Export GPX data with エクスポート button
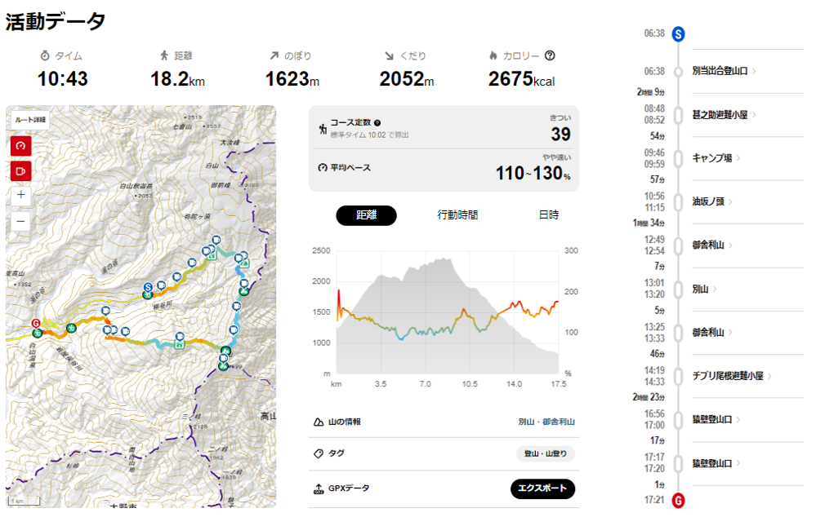Image resolution: width=816 pixels, height=526 pixels. pyautogui.click(x=542, y=488)
